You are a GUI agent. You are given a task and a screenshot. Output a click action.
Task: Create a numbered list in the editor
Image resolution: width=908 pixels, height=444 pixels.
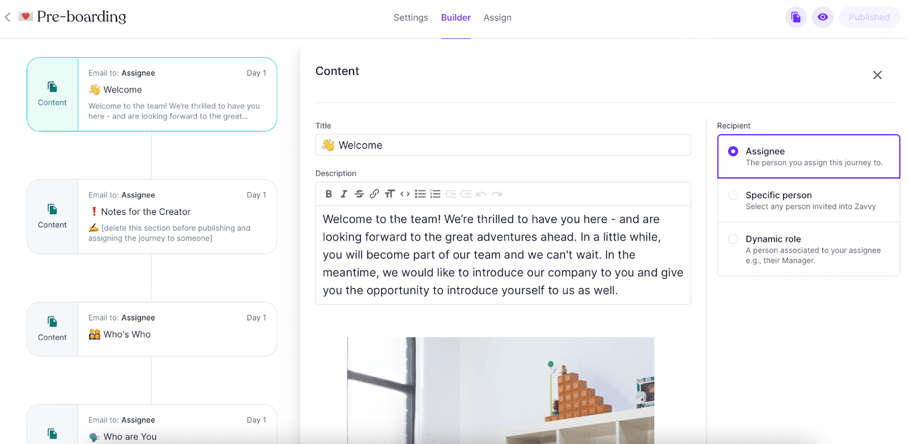[435, 193]
